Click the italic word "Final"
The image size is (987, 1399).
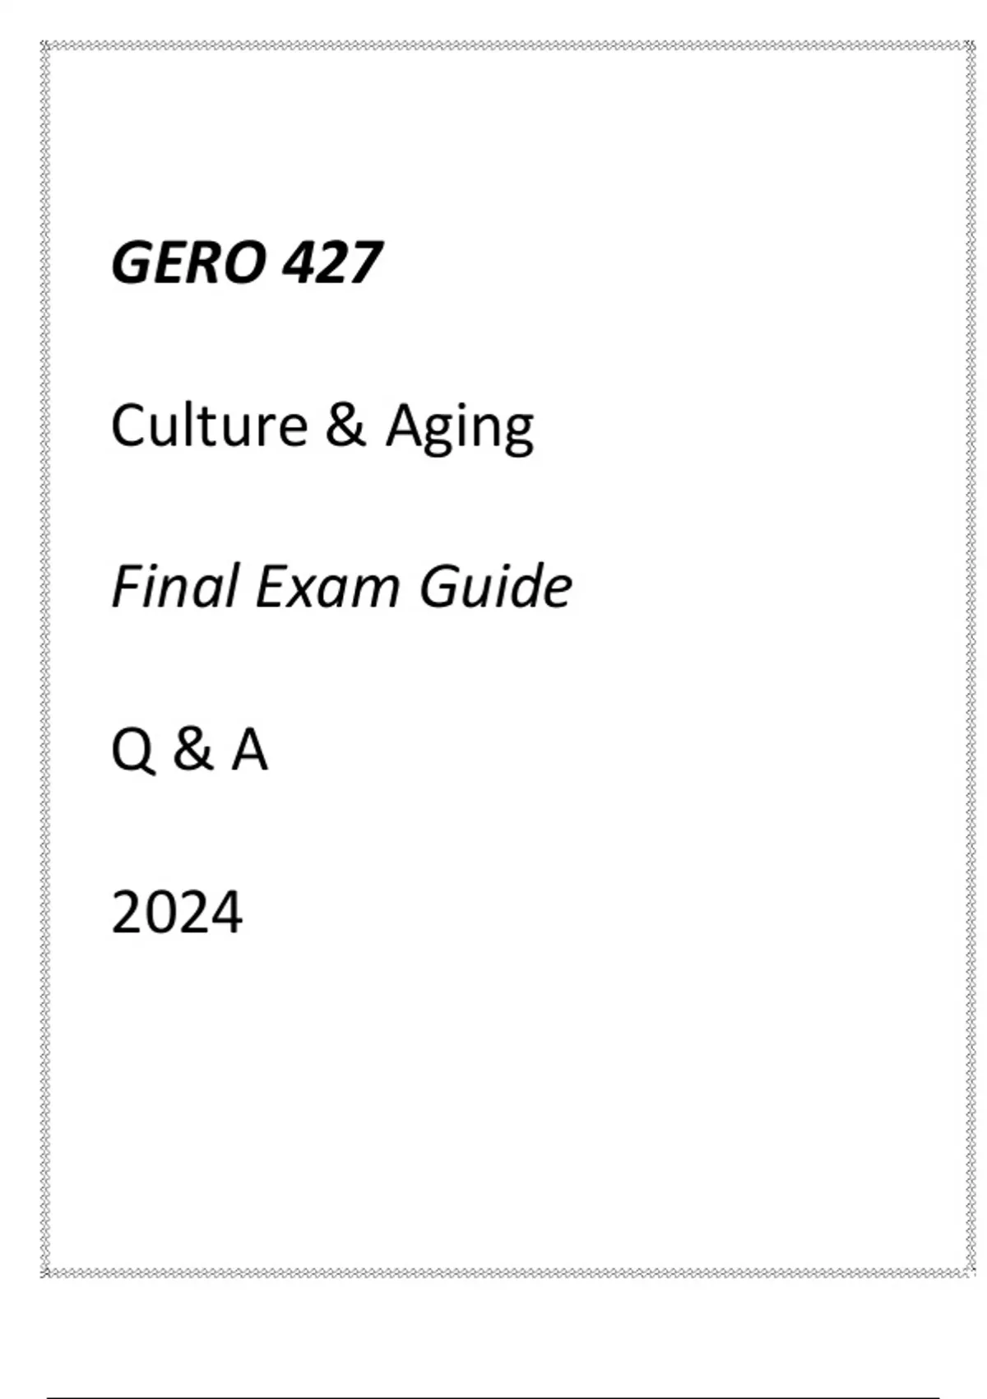click(x=174, y=587)
